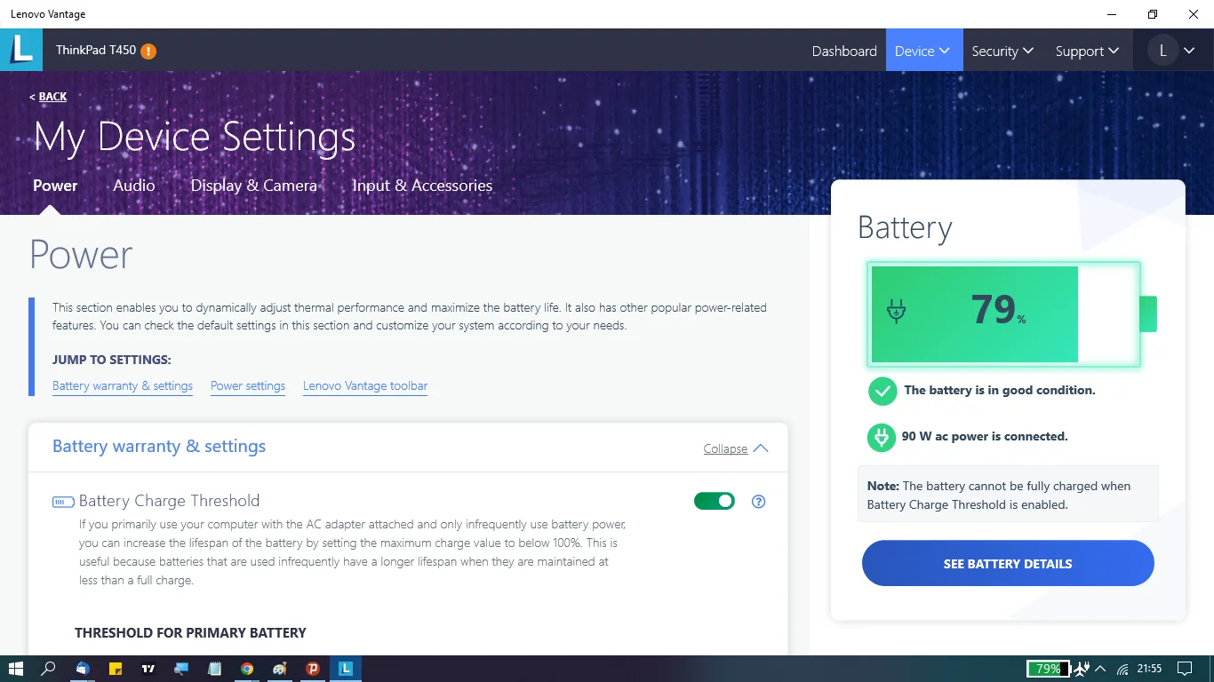Open the Device dropdown menu
Image resolution: width=1214 pixels, height=682 pixels.
coord(924,51)
